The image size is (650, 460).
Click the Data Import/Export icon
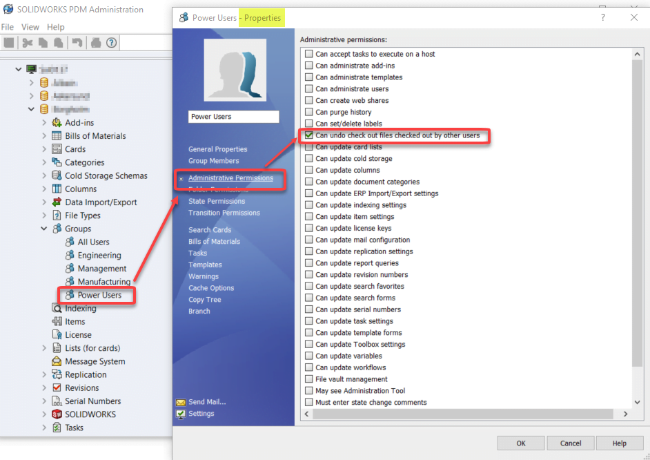[57, 202]
